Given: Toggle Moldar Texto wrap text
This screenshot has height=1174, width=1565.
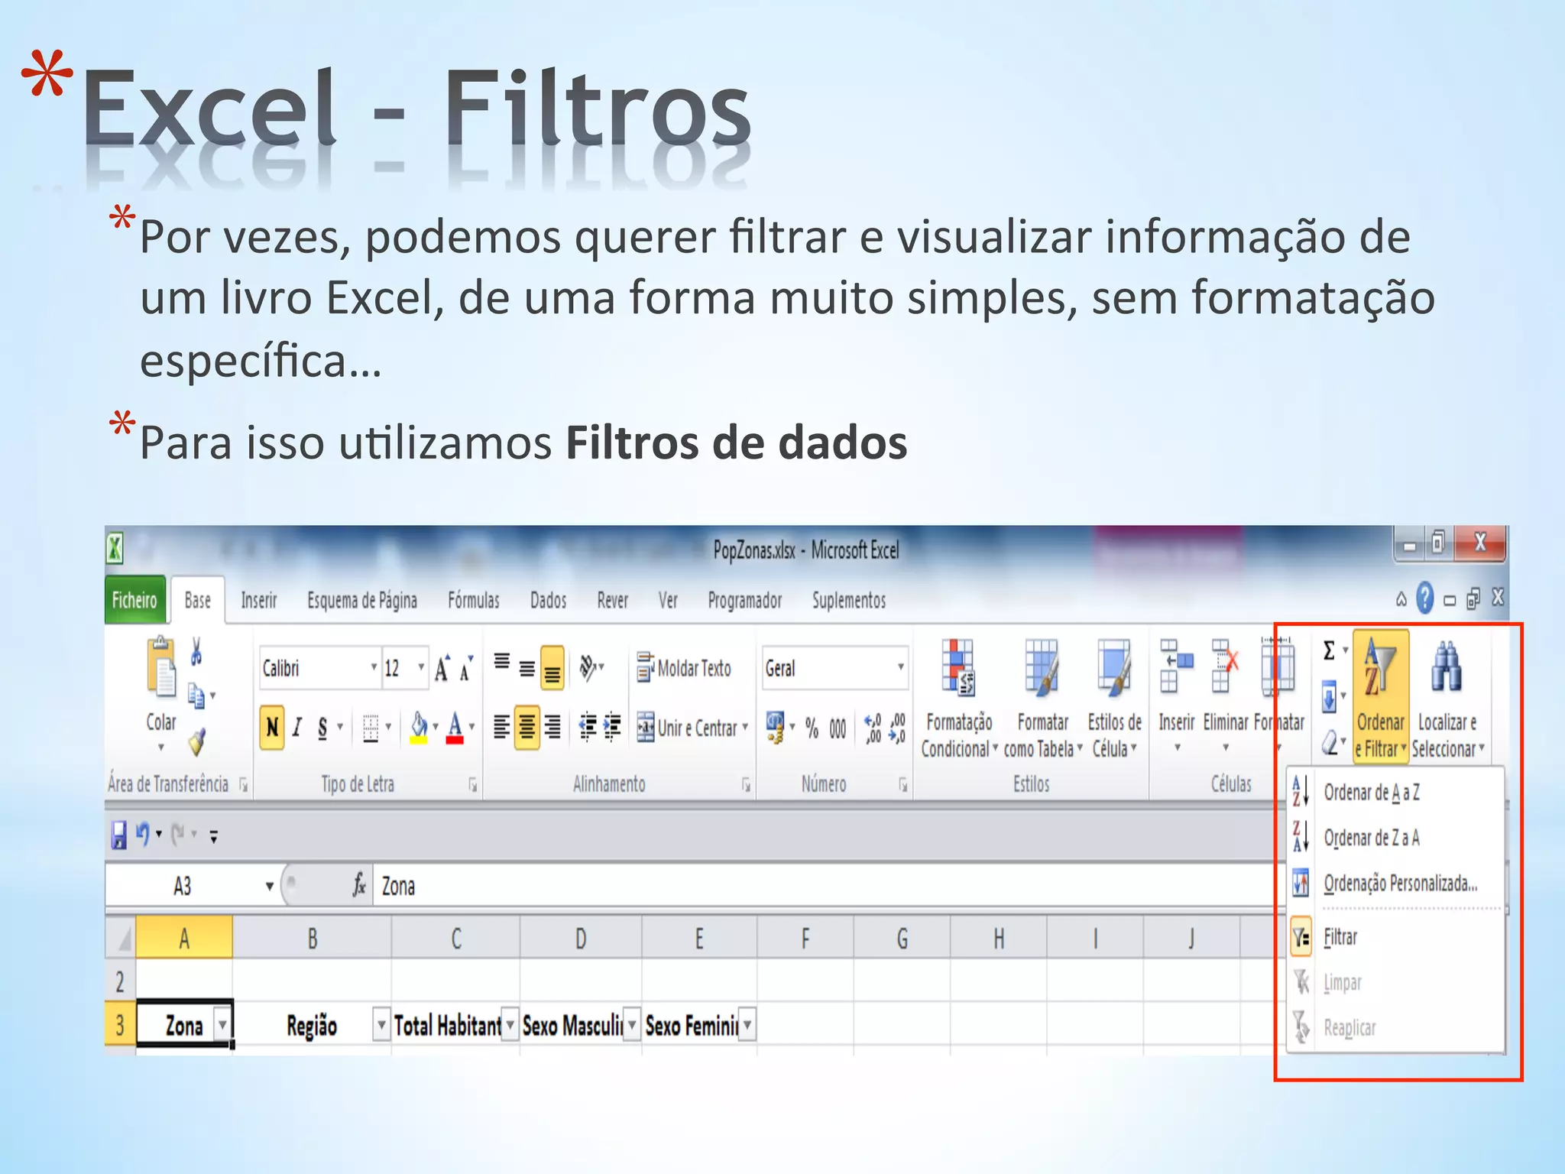Looking at the screenshot, I should [684, 668].
